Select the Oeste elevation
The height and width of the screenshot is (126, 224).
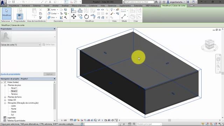coord(14,112)
